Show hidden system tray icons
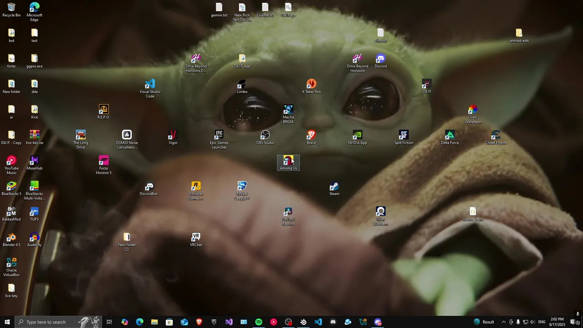The height and width of the screenshot is (328, 583). click(503, 322)
